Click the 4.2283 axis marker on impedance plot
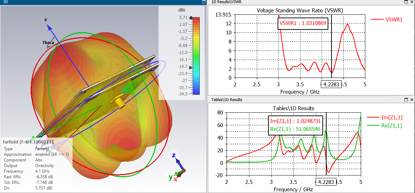 tap(326, 182)
